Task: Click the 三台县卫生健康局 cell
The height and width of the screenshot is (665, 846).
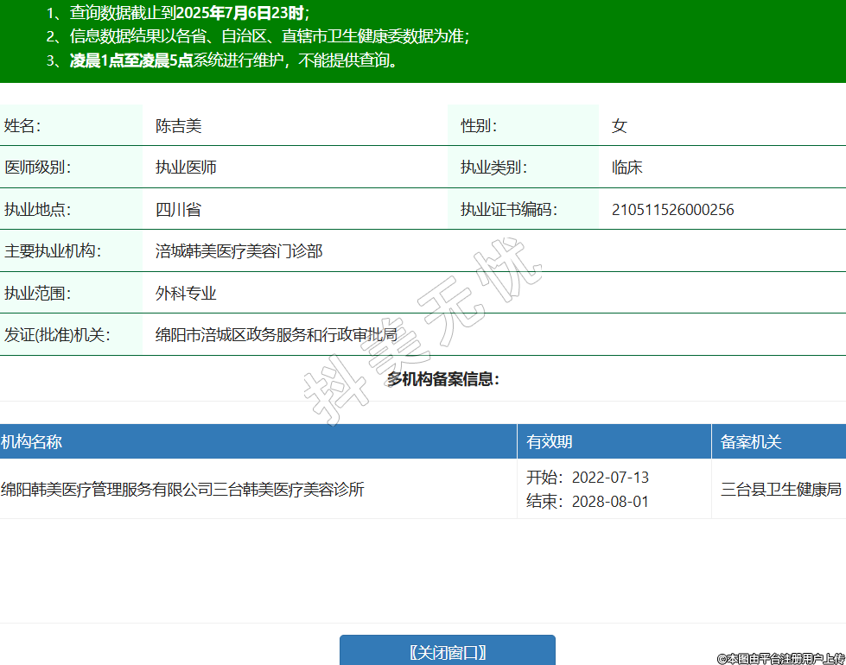Action: [781, 490]
